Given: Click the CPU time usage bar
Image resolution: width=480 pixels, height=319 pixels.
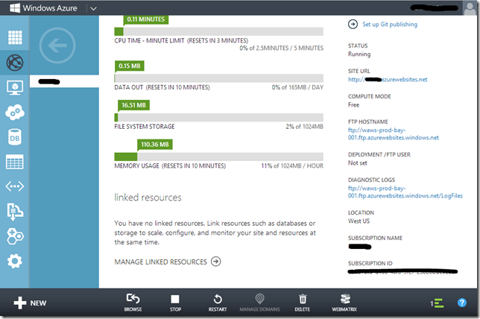Looking at the screenshot, I should tap(219, 31).
